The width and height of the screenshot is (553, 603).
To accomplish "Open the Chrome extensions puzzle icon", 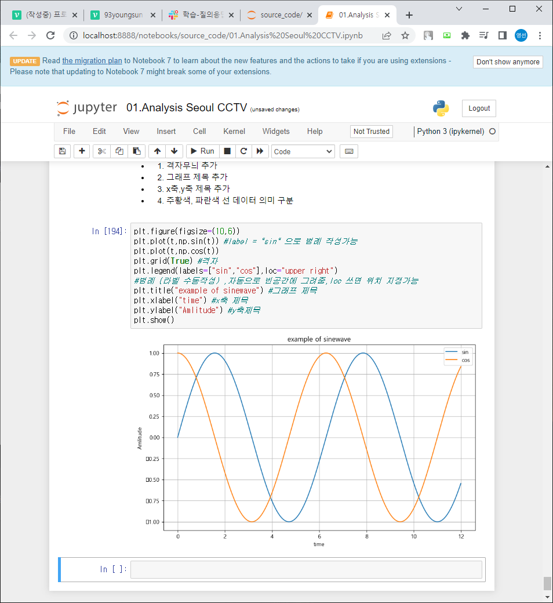I will [465, 36].
